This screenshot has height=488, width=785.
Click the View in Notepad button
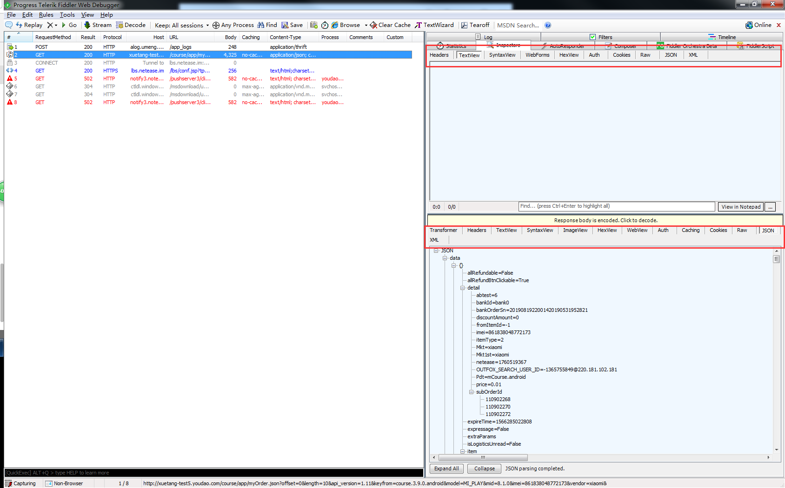(x=741, y=207)
